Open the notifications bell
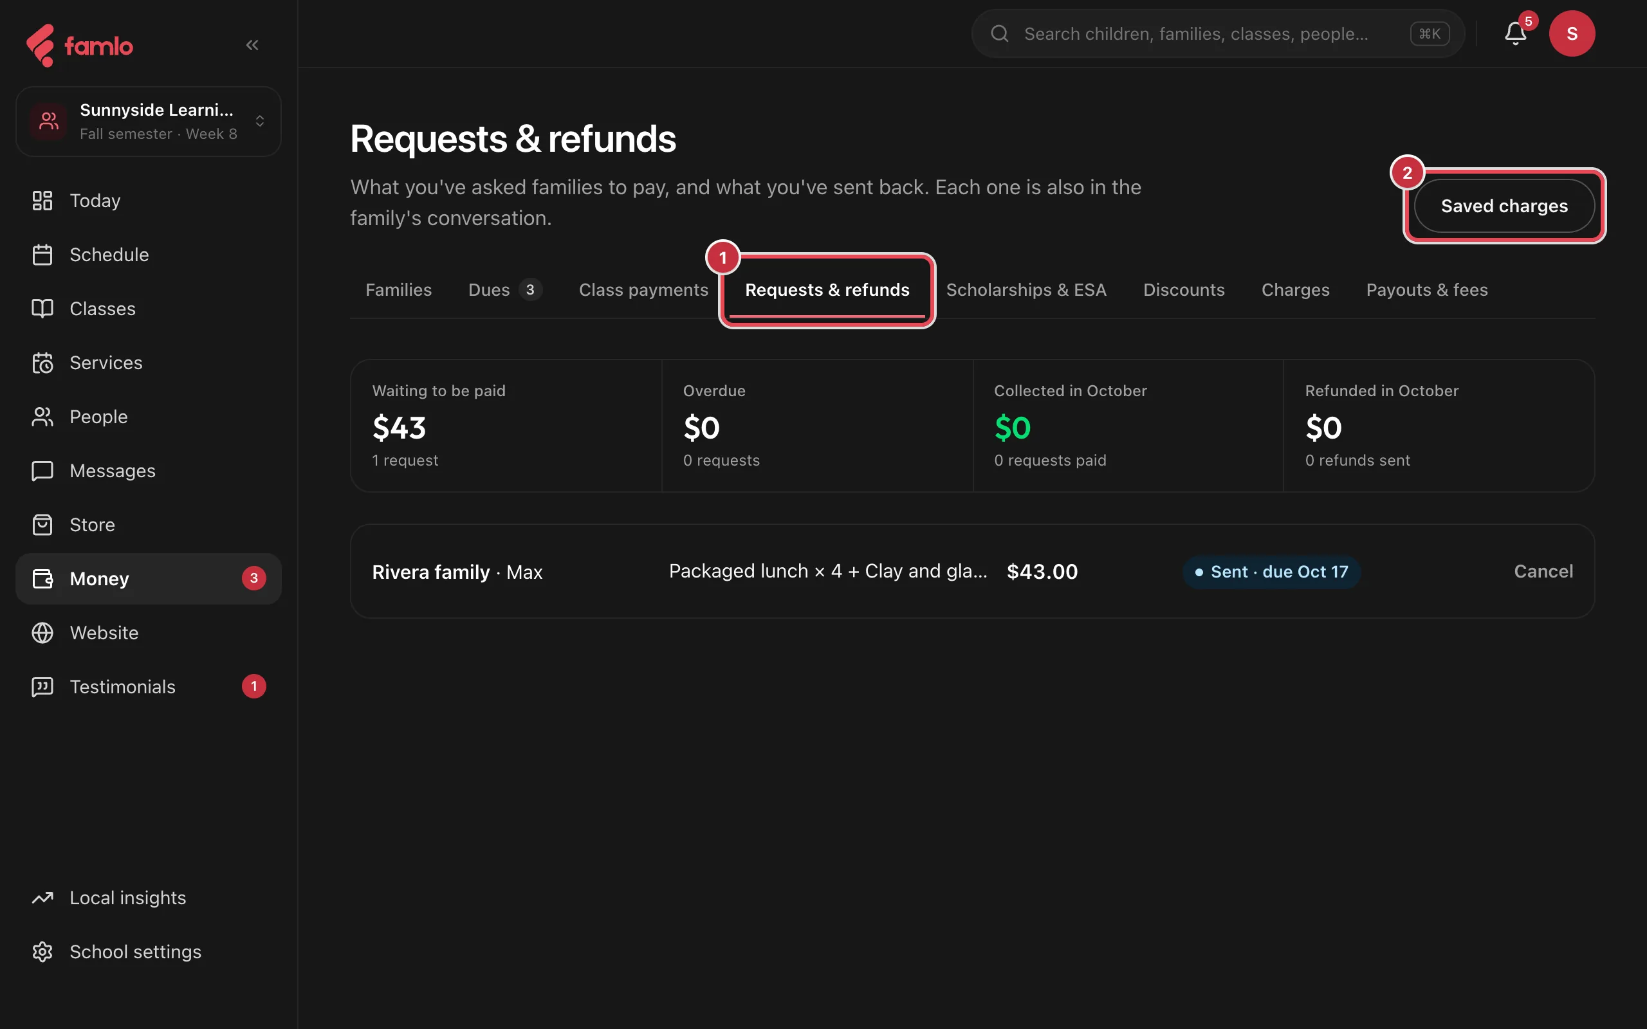Viewport: 1647px width, 1029px height. tap(1515, 34)
